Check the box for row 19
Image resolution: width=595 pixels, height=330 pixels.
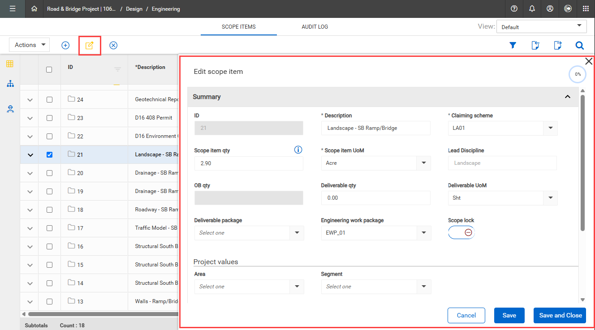pos(49,191)
